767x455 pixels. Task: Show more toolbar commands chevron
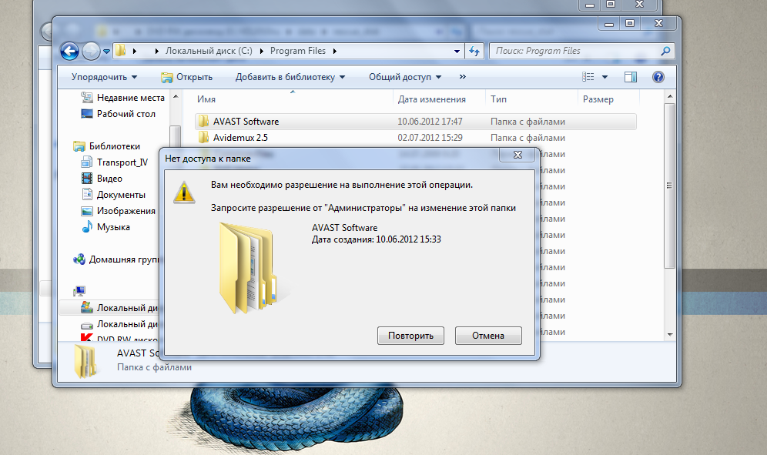[x=463, y=77]
